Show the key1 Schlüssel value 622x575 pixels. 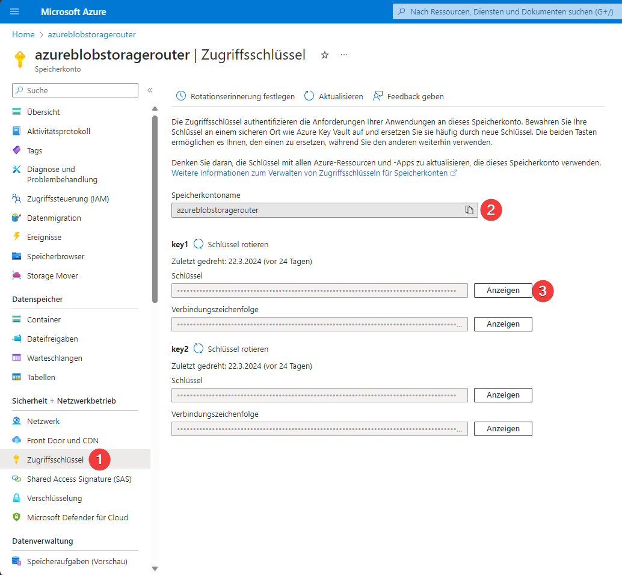click(x=503, y=291)
